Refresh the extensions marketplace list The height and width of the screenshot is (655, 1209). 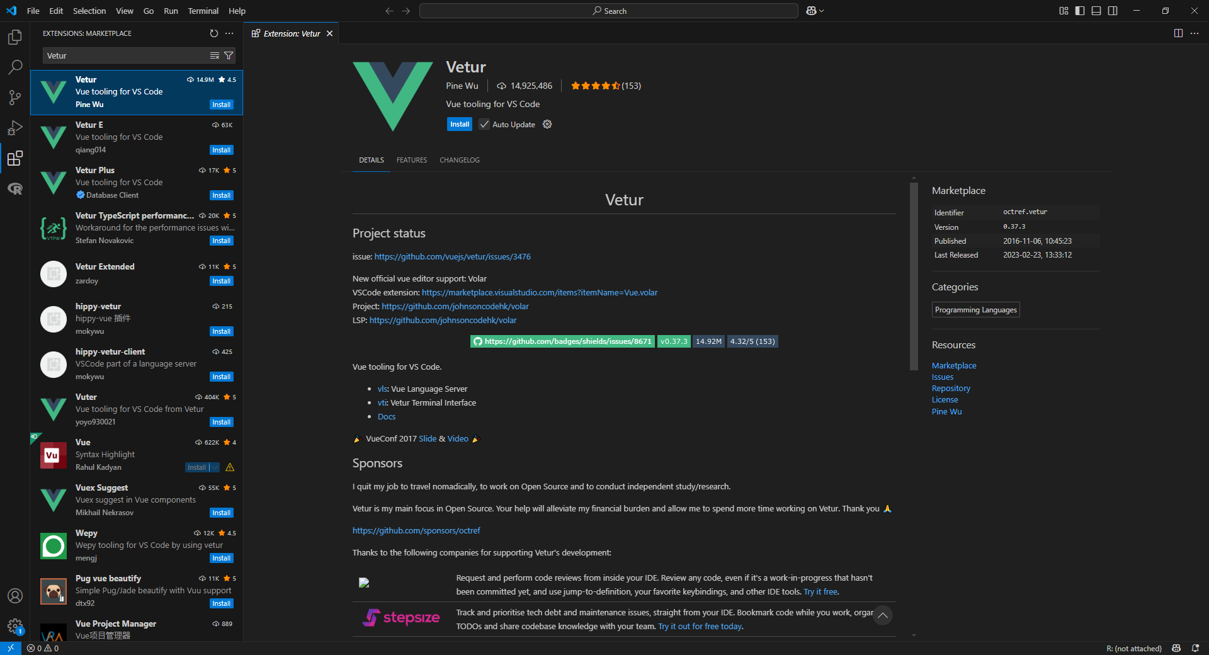pyautogui.click(x=214, y=33)
